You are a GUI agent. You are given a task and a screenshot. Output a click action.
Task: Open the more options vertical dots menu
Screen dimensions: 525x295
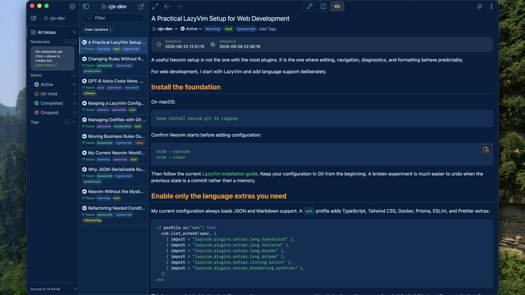pos(491,6)
